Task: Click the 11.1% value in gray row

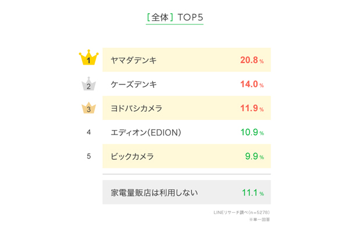Action: [252, 192]
